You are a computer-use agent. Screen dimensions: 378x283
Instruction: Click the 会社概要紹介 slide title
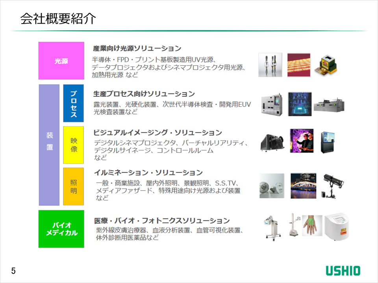click(x=58, y=19)
